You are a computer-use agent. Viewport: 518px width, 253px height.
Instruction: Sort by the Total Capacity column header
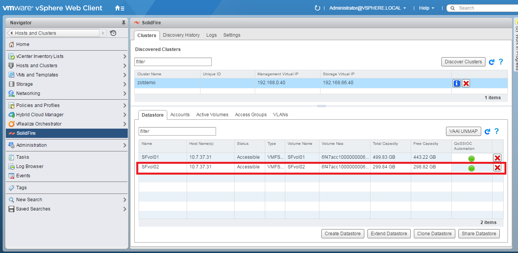pos(391,146)
